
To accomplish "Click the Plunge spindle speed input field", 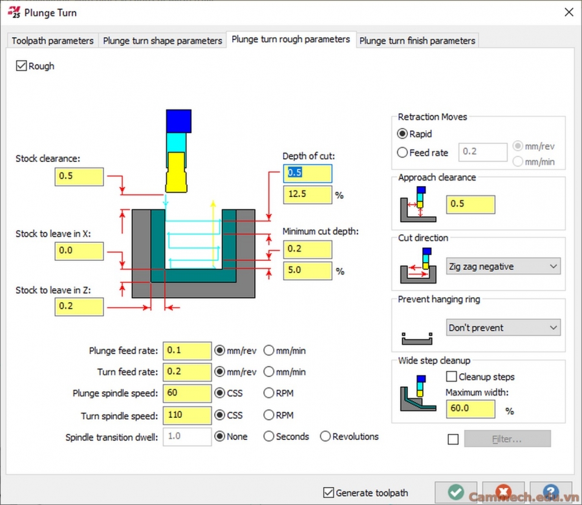I will (188, 393).
